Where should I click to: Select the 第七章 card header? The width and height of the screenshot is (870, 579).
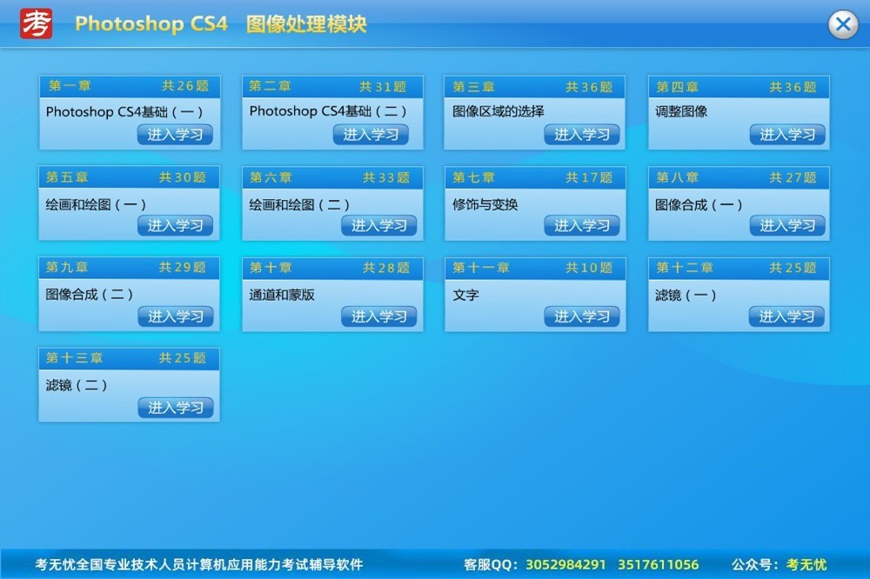point(534,177)
